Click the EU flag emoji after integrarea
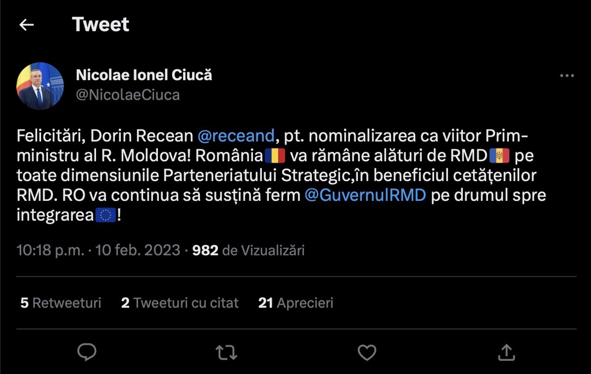Screen dimensions: 591x374 click(x=106, y=216)
